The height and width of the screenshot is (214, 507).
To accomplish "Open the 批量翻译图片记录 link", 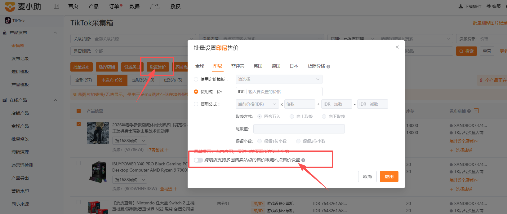I will tap(490, 23).
